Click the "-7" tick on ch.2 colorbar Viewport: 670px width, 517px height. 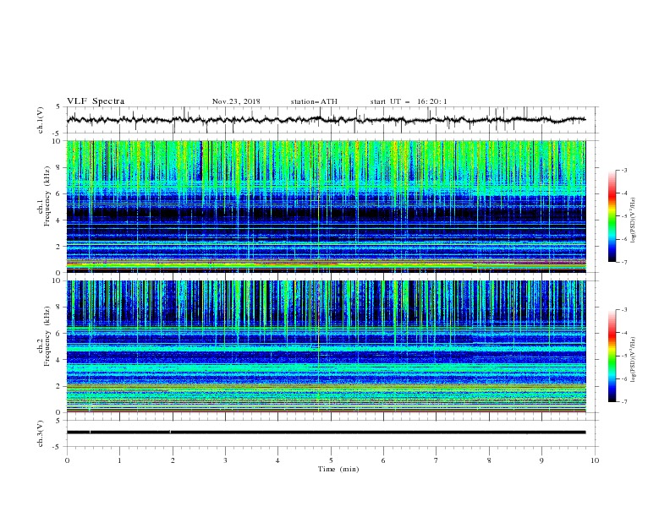624,402
